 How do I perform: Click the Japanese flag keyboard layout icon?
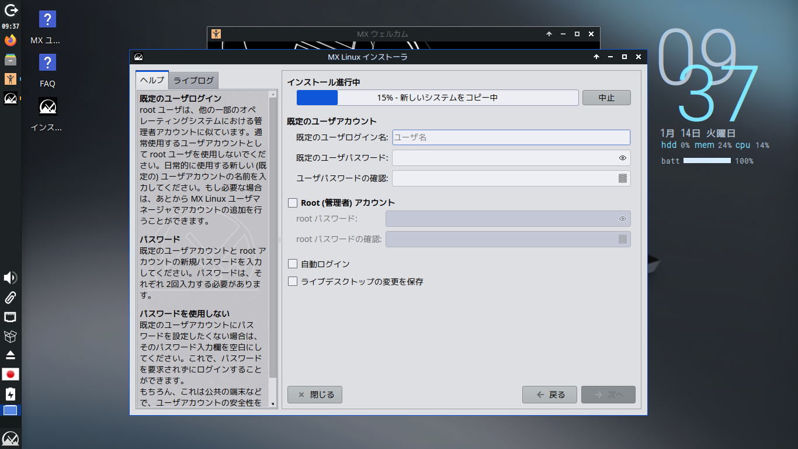pyautogui.click(x=11, y=374)
